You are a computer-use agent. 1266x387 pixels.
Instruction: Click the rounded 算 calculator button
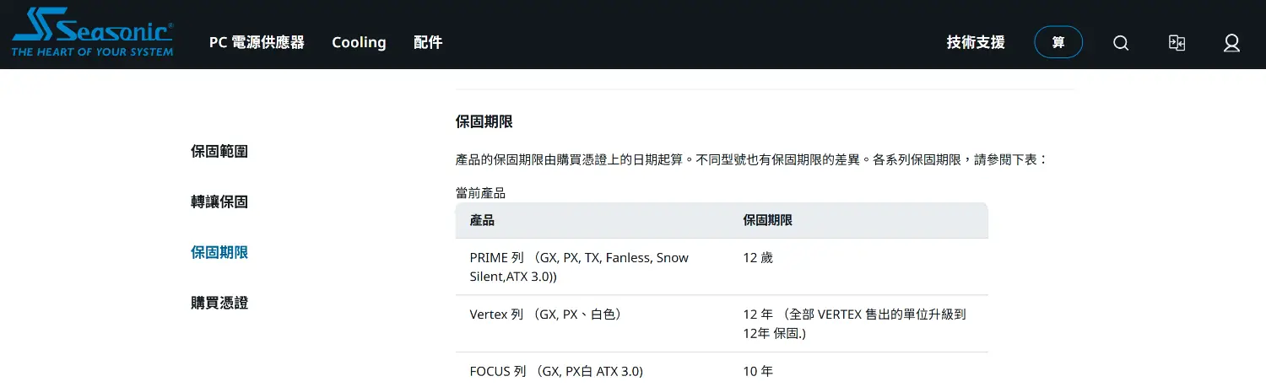point(1058,42)
